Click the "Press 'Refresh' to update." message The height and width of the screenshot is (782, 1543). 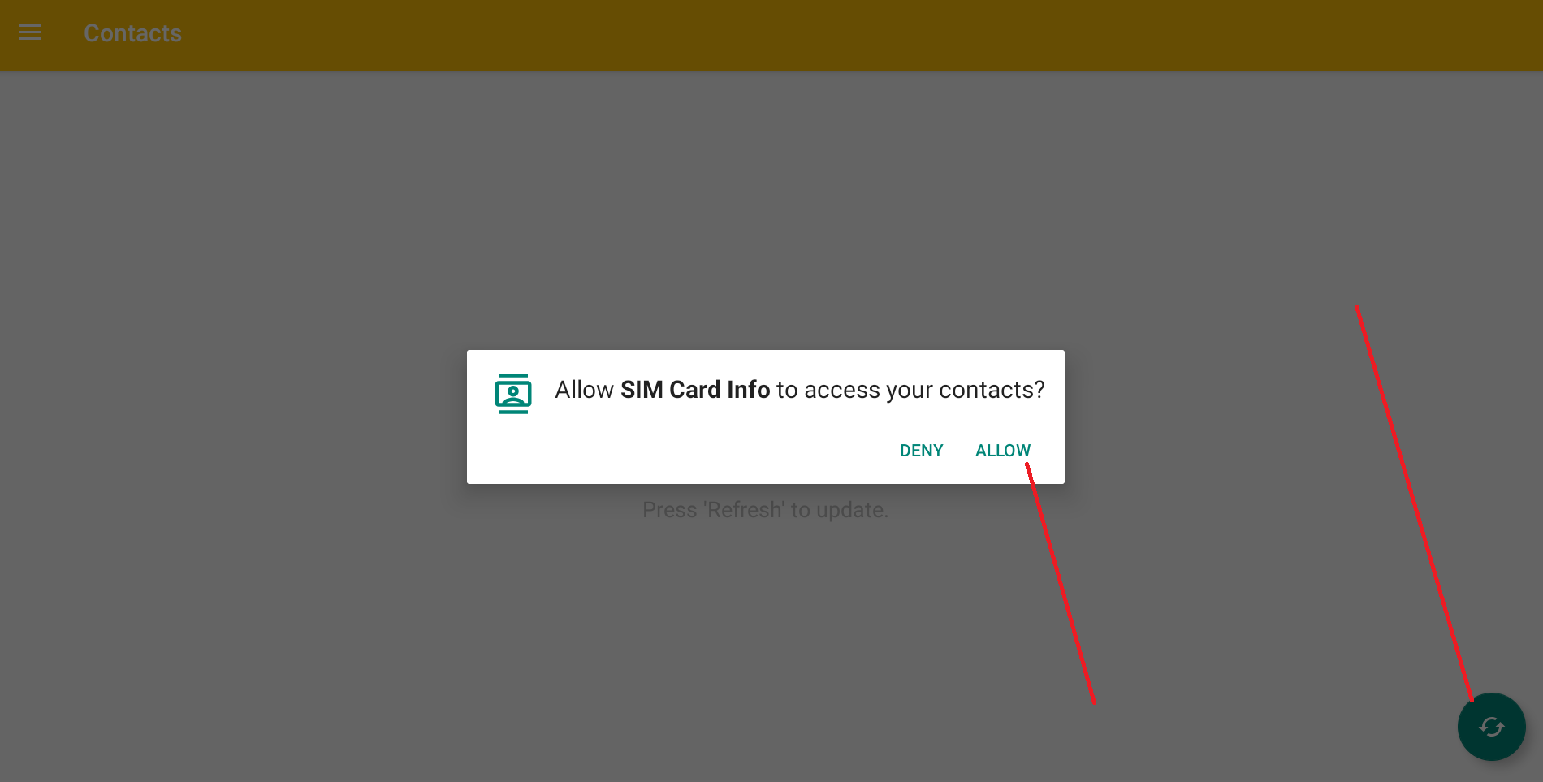(766, 510)
